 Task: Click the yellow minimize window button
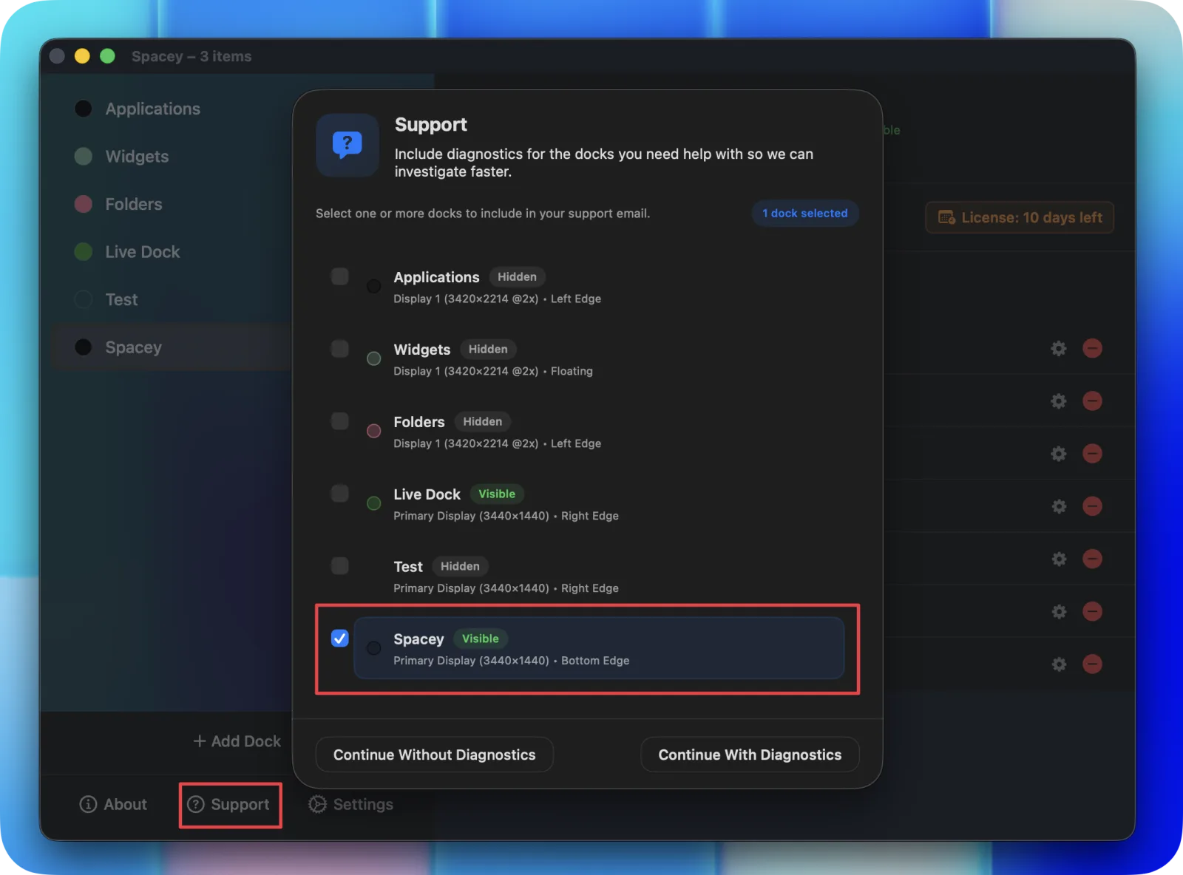pos(82,56)
